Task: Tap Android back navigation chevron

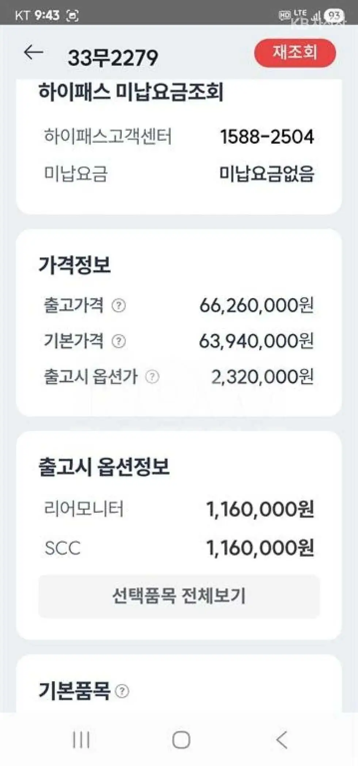Action: [282, 740]
